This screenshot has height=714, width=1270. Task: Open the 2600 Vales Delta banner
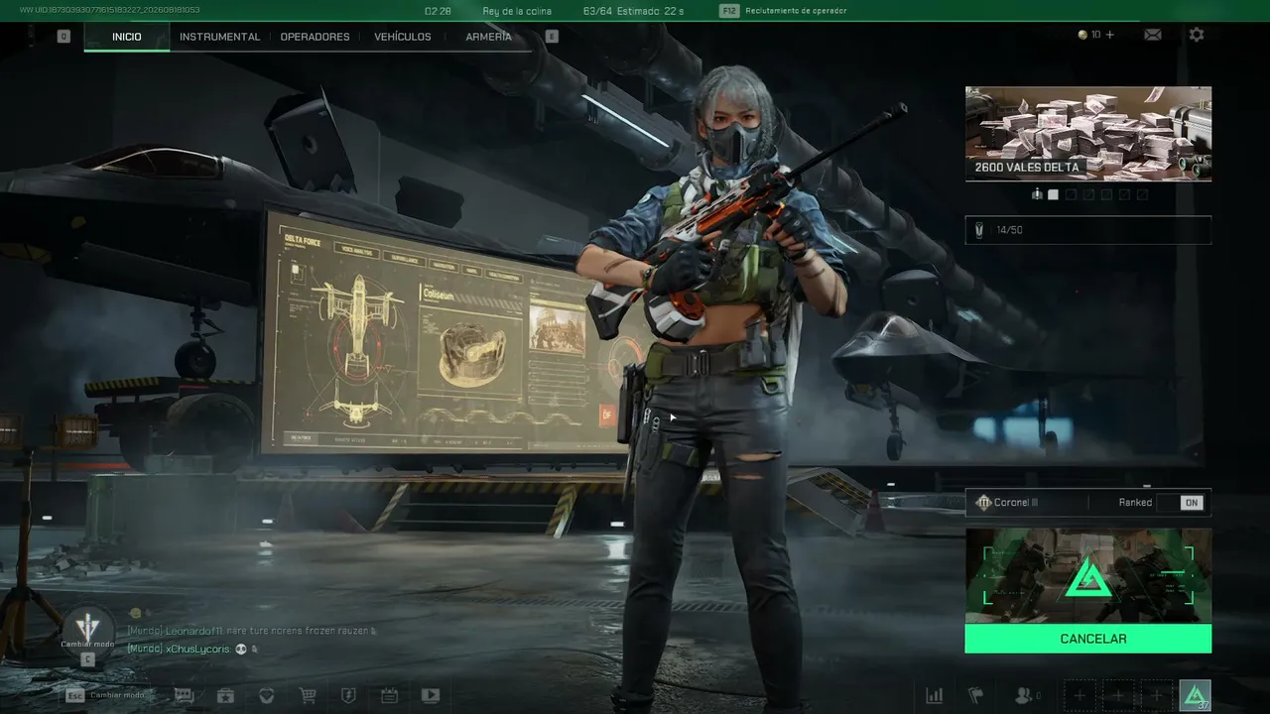tap(1088, 134)
